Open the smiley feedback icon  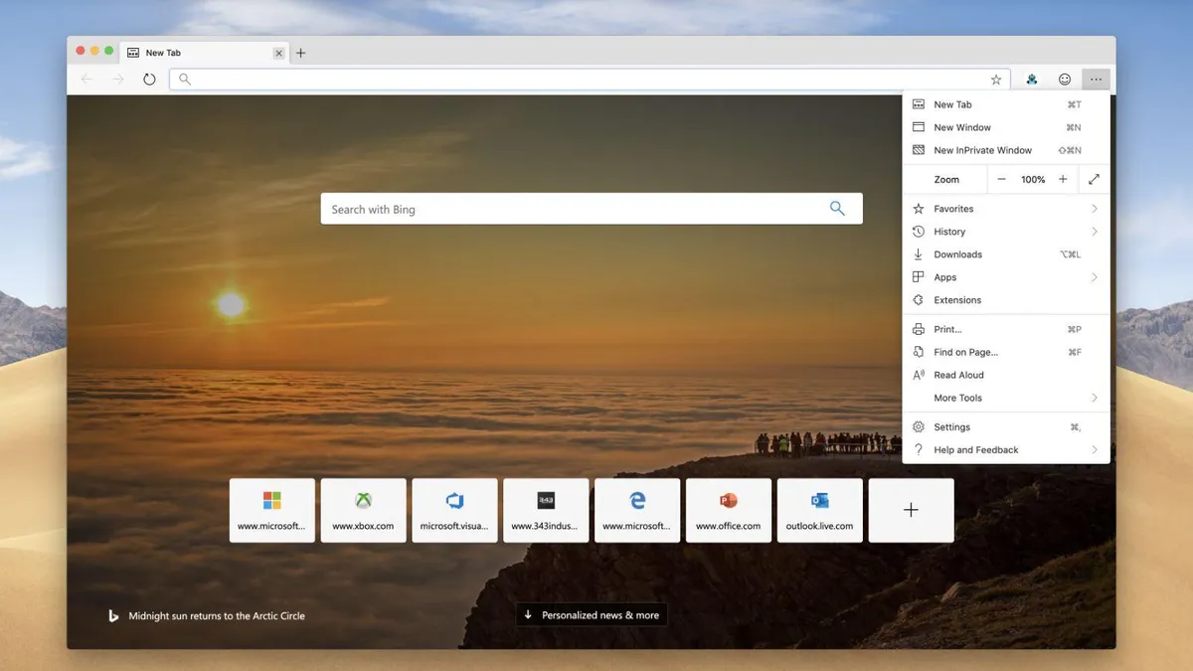(1064, 79)
